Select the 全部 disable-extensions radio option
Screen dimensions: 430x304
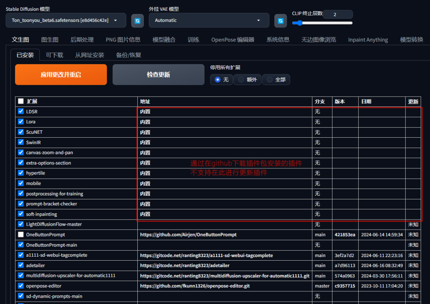tap(276, 80)
